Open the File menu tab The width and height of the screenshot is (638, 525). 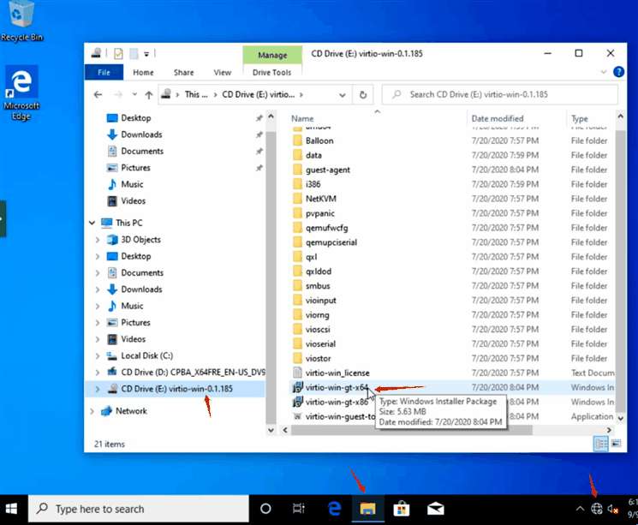[104, 73]
